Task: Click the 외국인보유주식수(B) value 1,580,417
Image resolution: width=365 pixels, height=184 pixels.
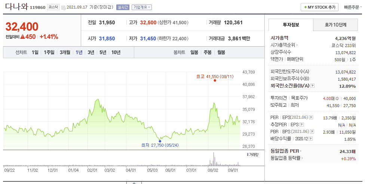Action: click(347, 79)
